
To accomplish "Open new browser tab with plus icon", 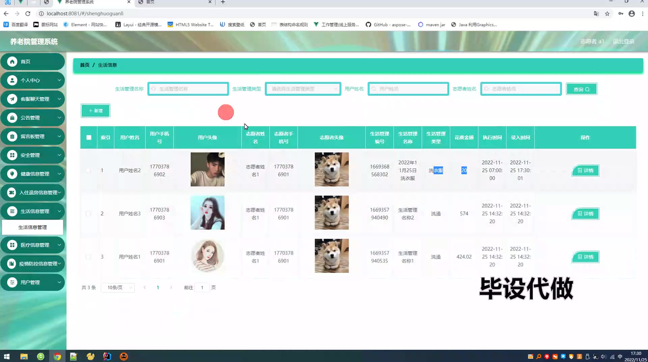I will pos(223,2).
